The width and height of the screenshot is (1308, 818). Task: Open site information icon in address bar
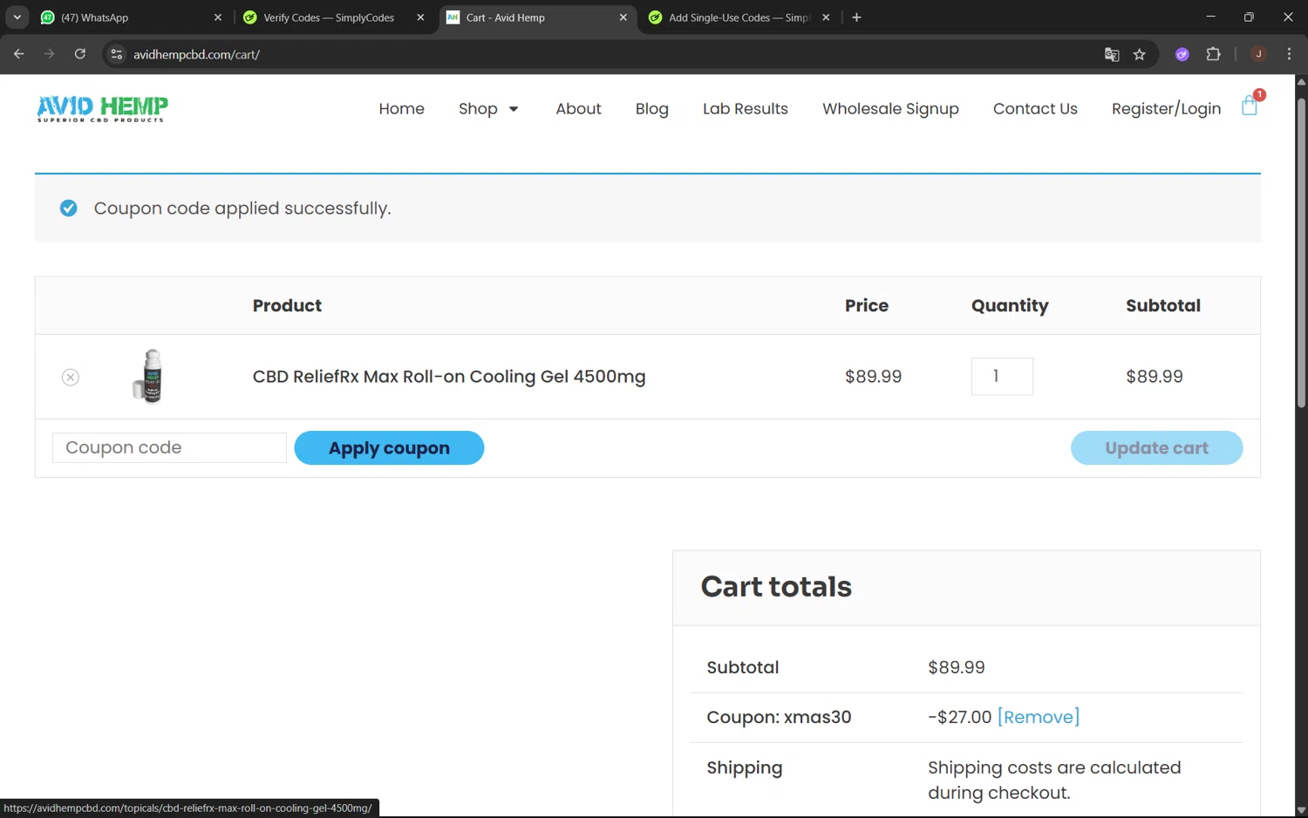point(116,54)
